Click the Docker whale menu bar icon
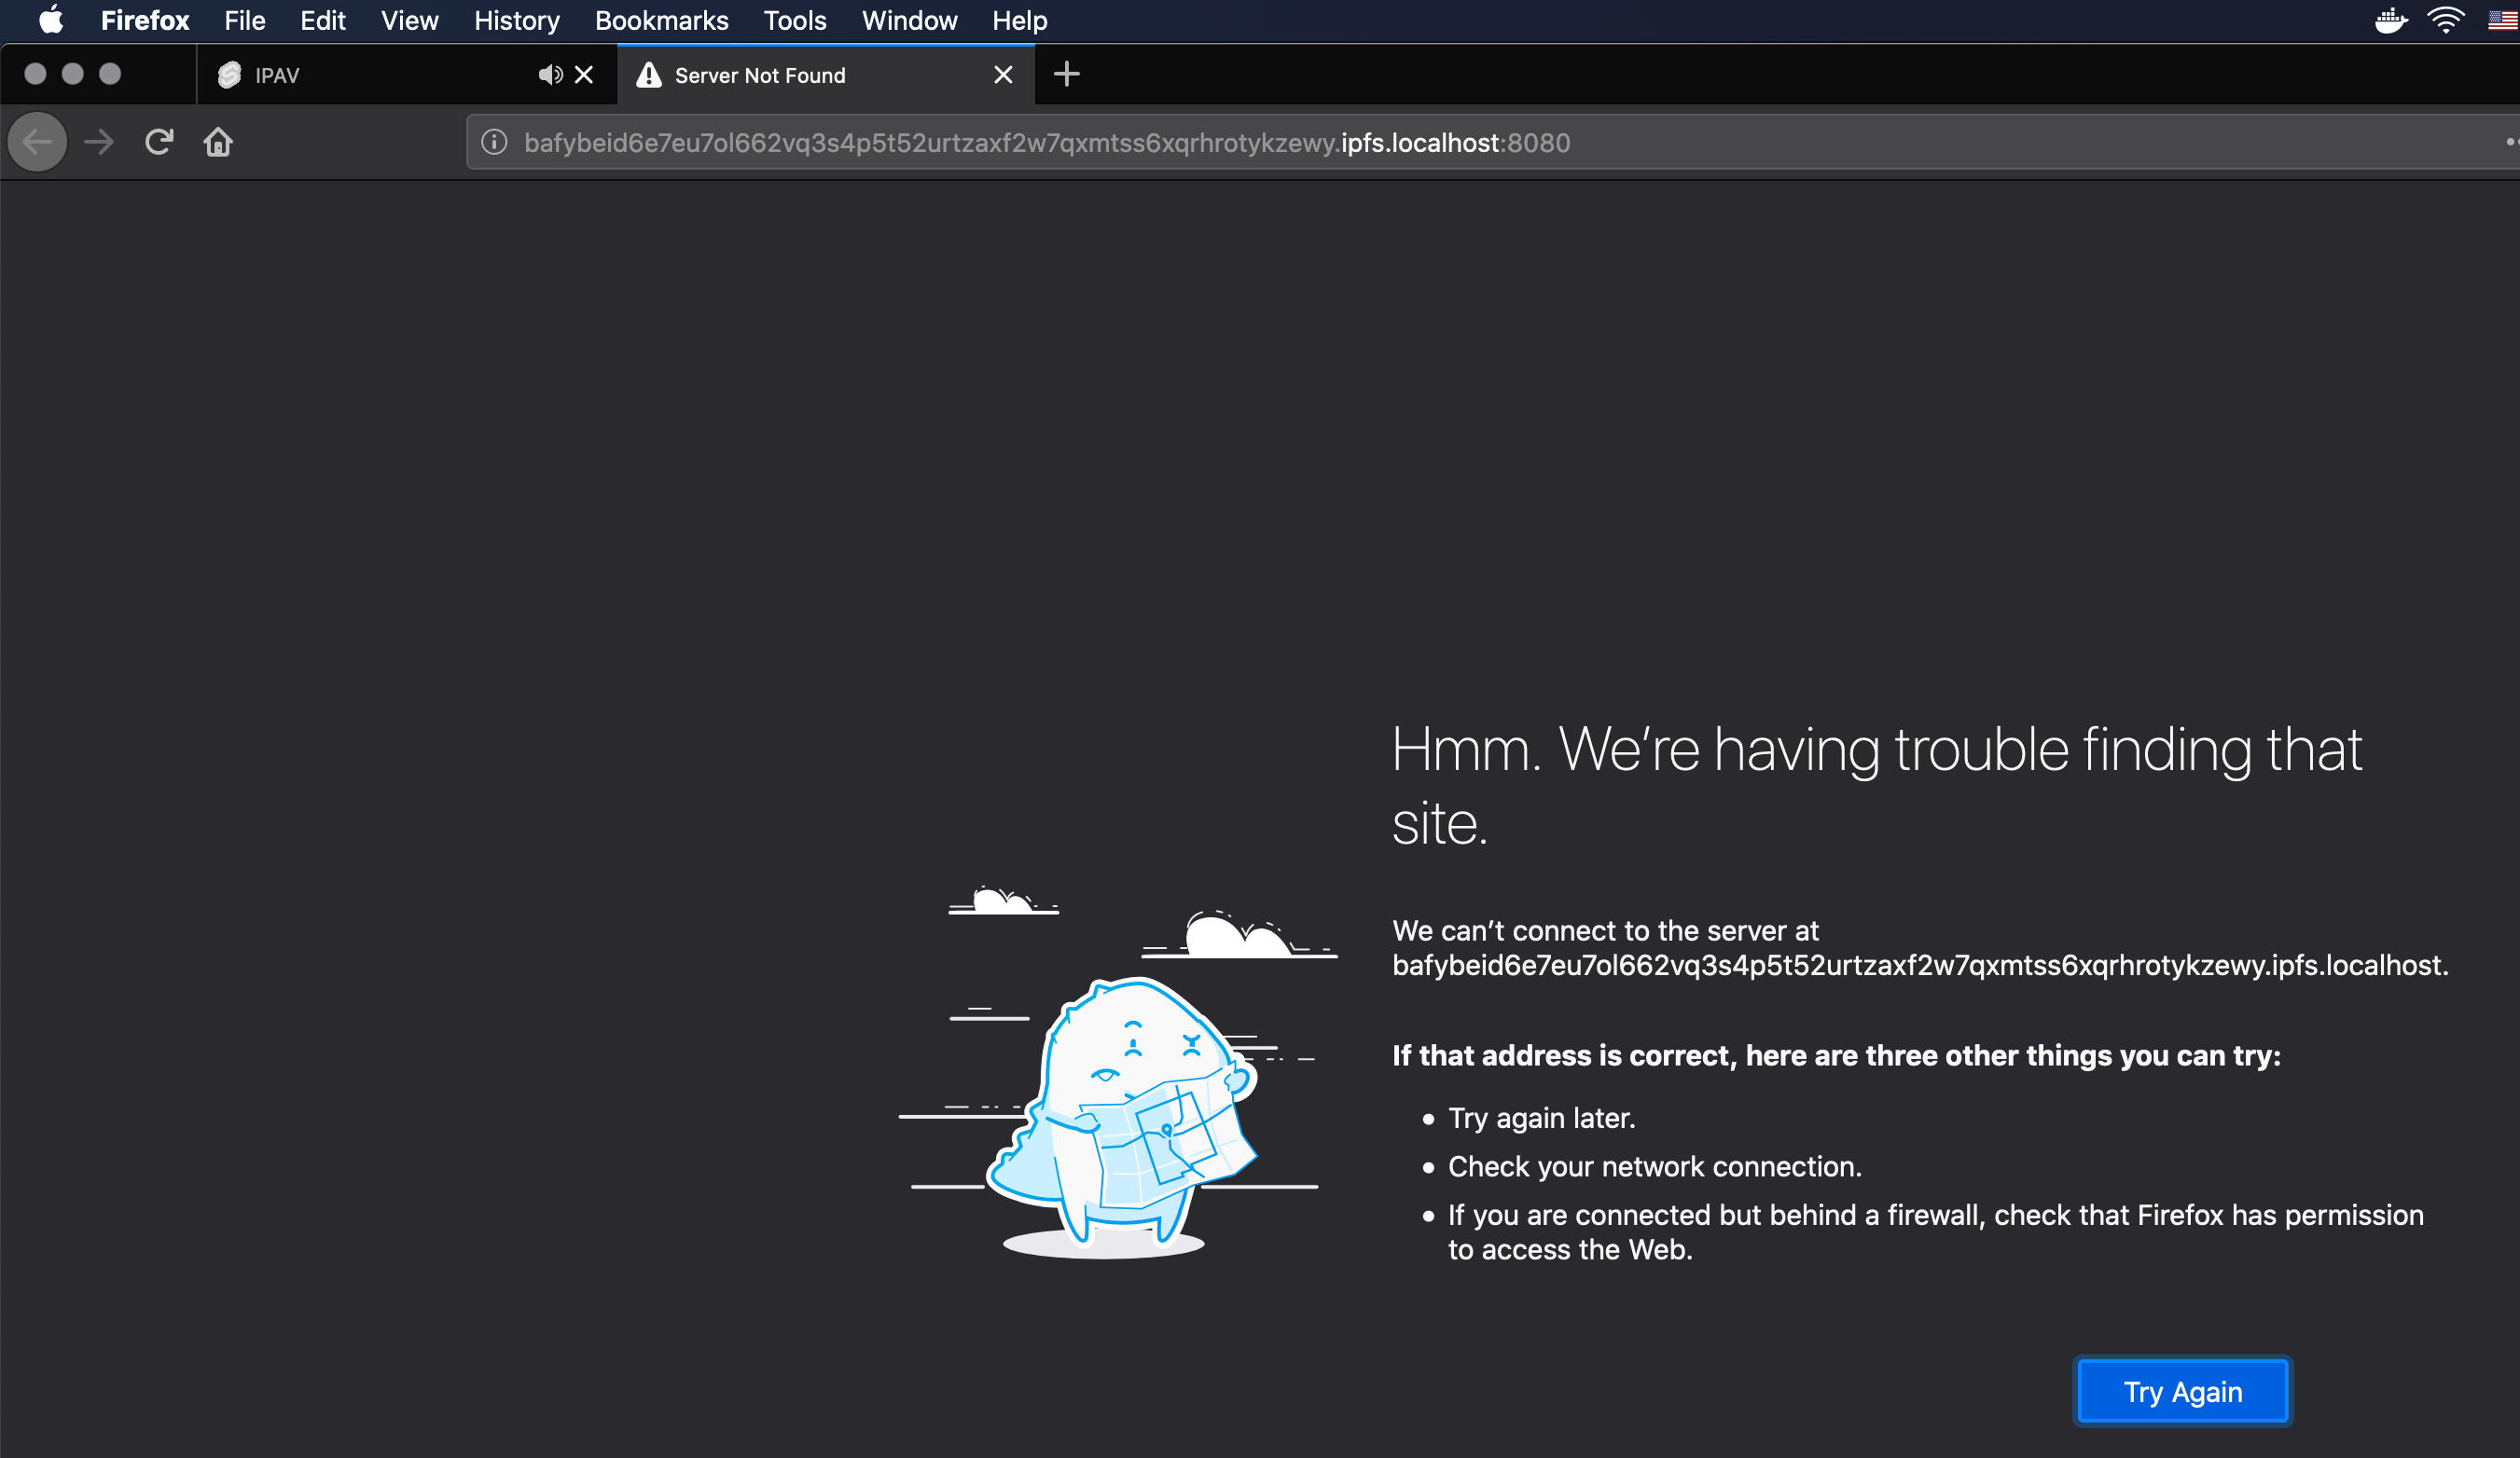The image size is (2520, 1458). 2391,20
